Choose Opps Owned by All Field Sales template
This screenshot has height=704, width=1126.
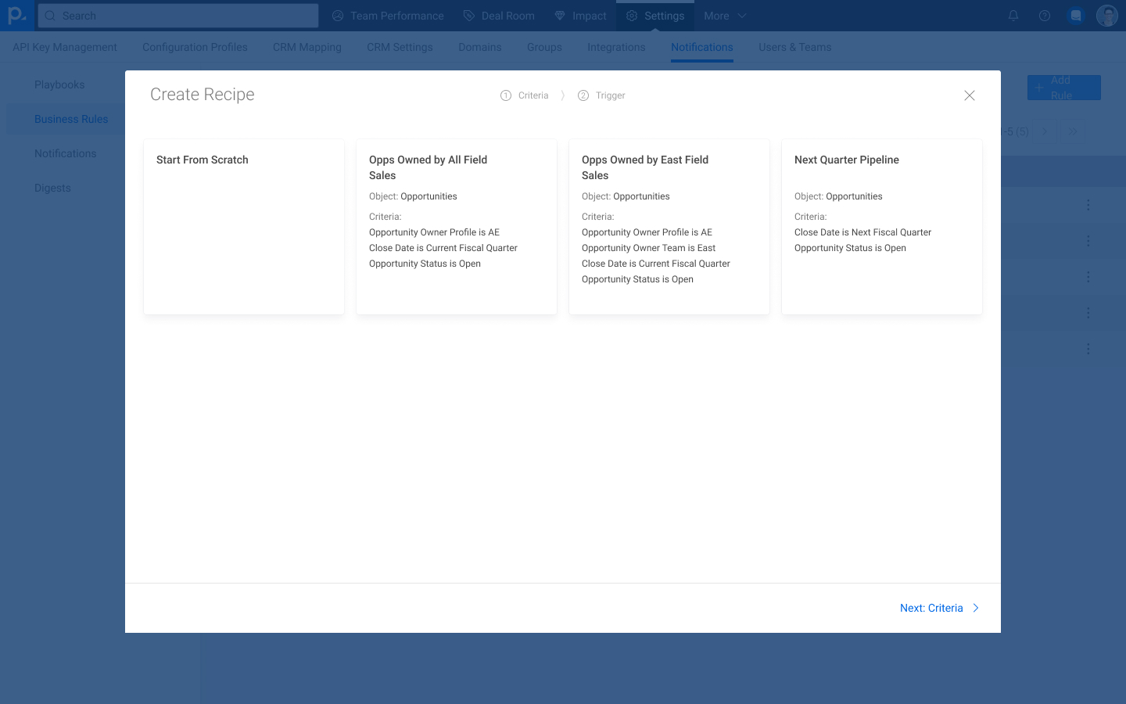(x=457, y=227)
